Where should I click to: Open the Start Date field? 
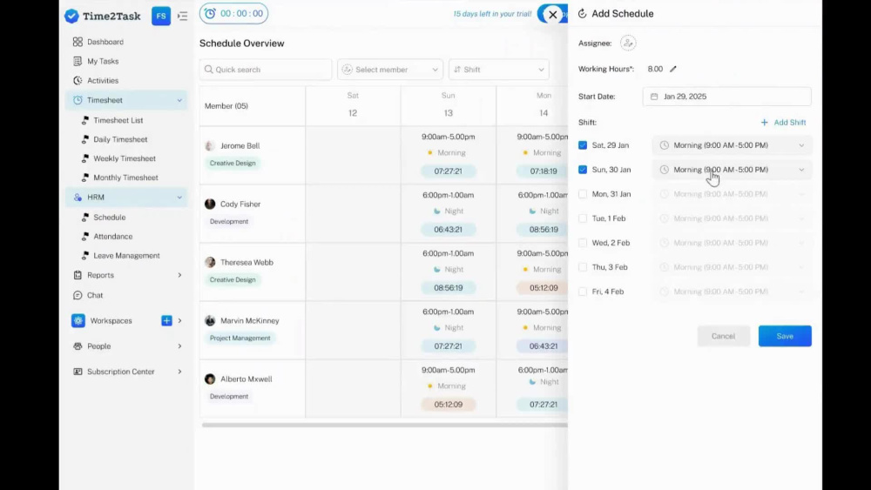pyautogui.click(x=726, y=97)
